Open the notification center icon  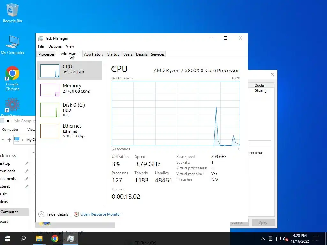pyautogui.click(x=316, y=239)
